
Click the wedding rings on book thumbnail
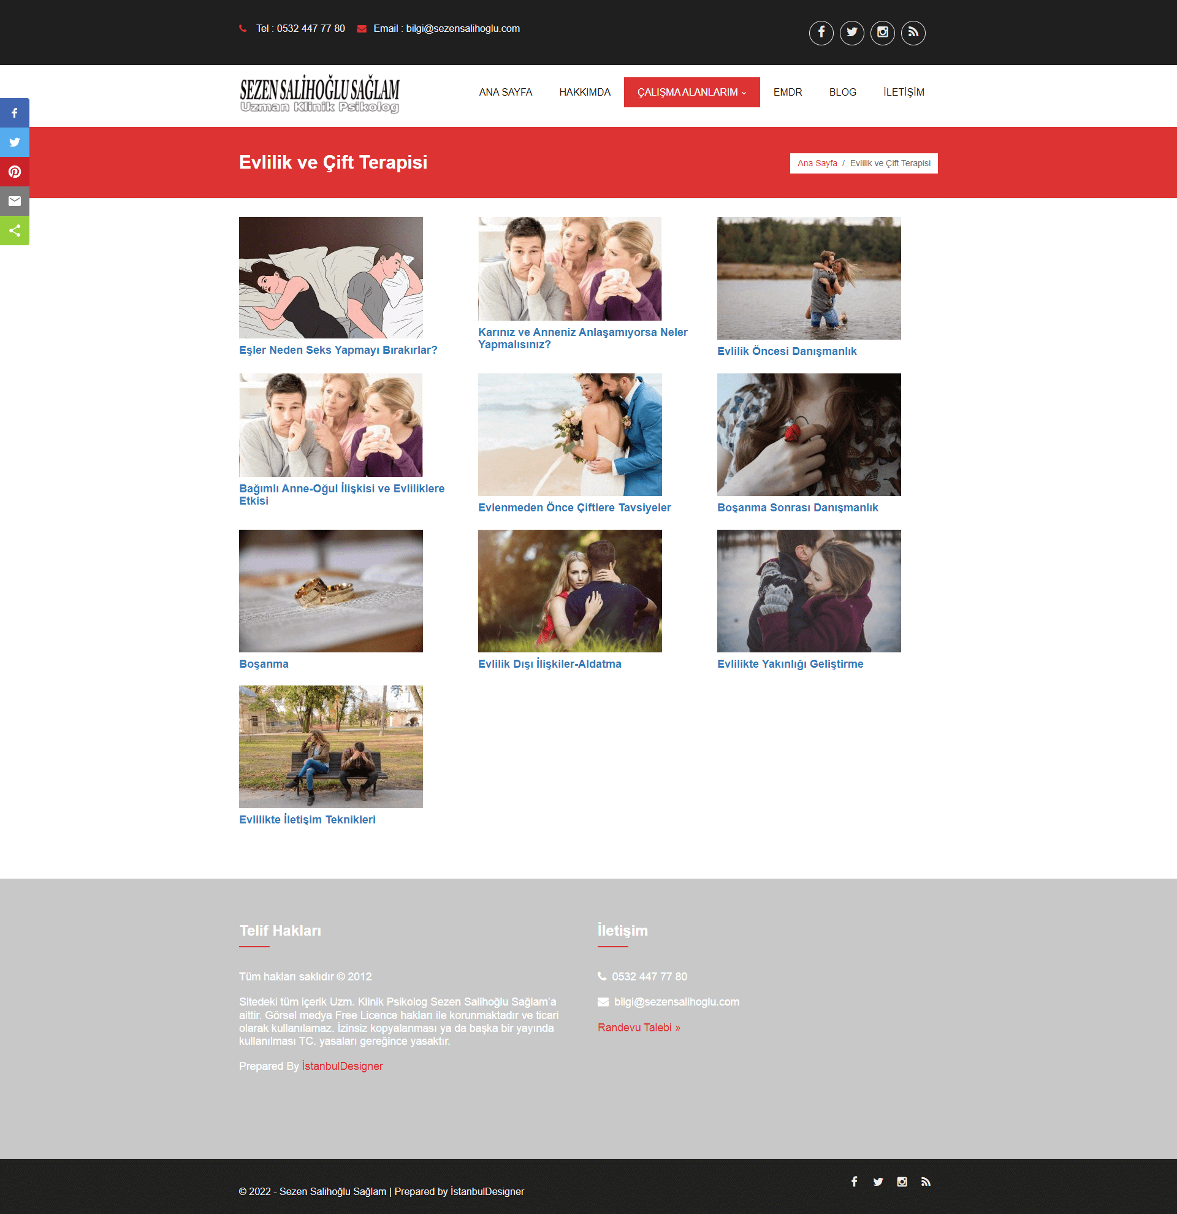[x=330, y=590]
